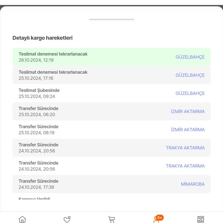
Task: Open the shopping cart icon
Action: pyautogui.click(x=111, y=219)
